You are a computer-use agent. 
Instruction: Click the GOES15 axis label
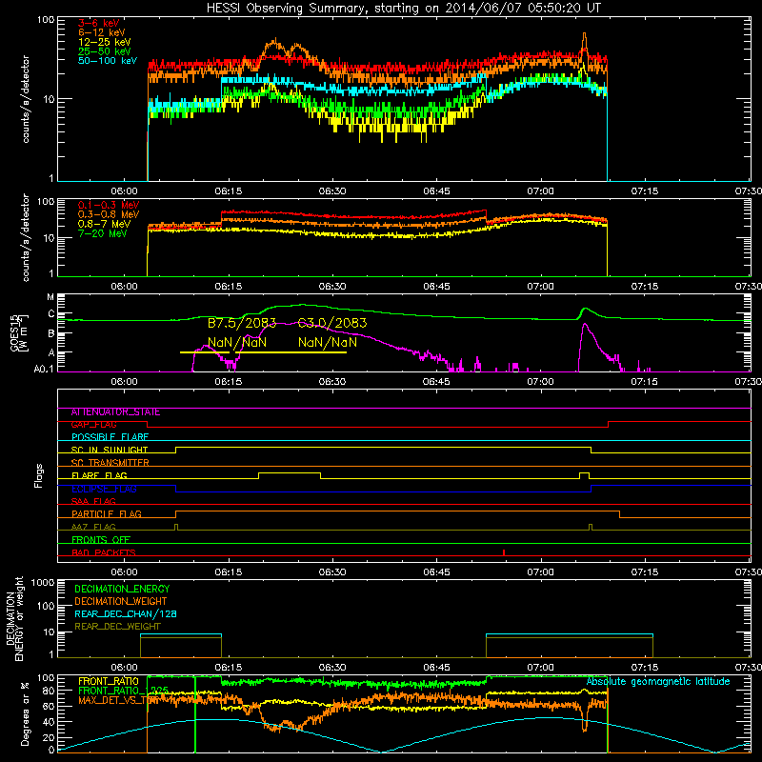[x=15, y=331]
